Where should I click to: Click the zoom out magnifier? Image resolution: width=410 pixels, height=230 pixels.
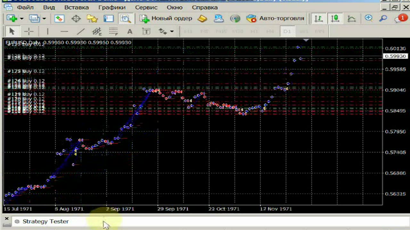point(383,18)
